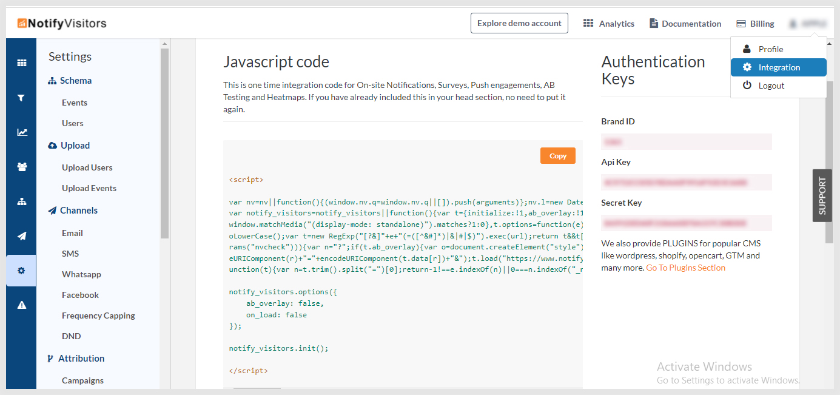Click the blurred Brand ID field
840x395 pixels.
click(x=687, y=141)
